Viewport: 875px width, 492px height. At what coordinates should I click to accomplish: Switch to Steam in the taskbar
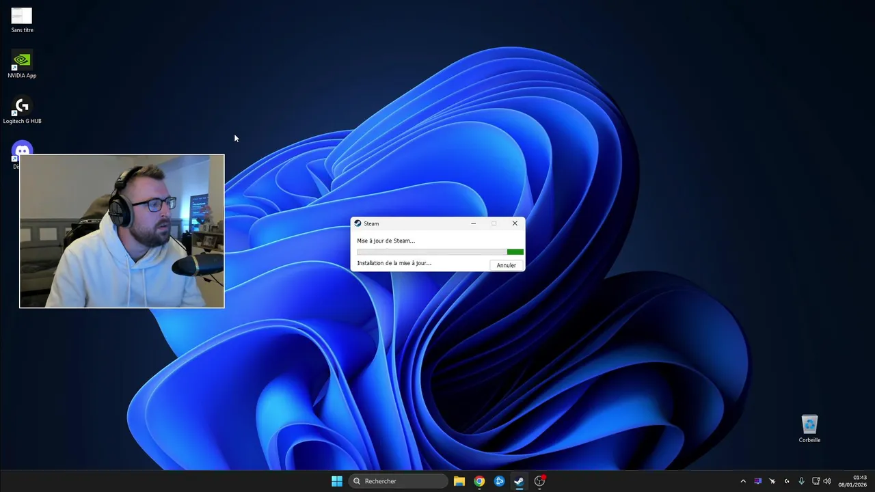[520, 481]
